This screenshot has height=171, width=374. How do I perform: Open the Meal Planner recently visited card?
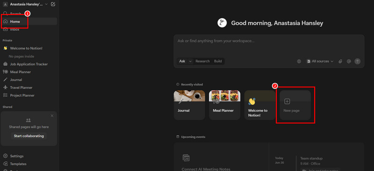click(x=225, y=105)
